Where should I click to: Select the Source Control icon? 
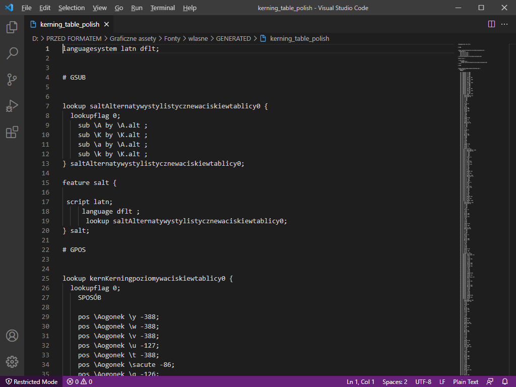[12, 80]
